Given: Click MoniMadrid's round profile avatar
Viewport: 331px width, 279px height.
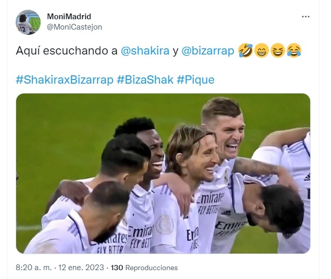Looking at the screenshot, I should pyautogui.click(x=28, y=22).
